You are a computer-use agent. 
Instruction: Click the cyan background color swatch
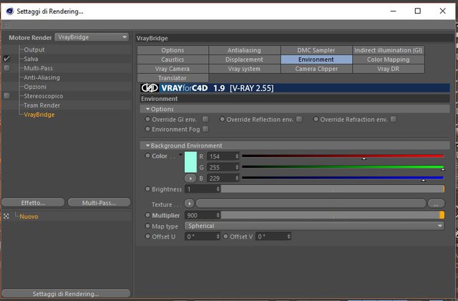point(190,162)
